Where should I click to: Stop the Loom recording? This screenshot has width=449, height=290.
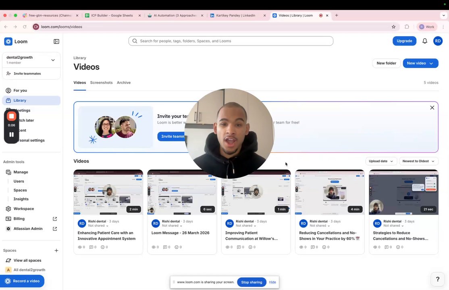tap(11, 116)
